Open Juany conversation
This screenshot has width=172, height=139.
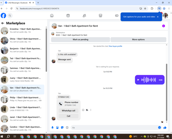coord(22,80)
